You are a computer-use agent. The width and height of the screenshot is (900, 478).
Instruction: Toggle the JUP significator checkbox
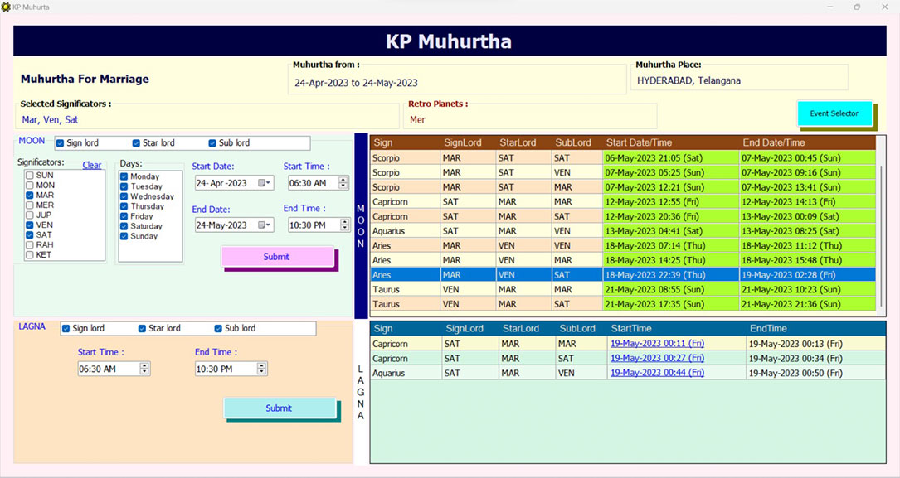[x=30, y=215]
